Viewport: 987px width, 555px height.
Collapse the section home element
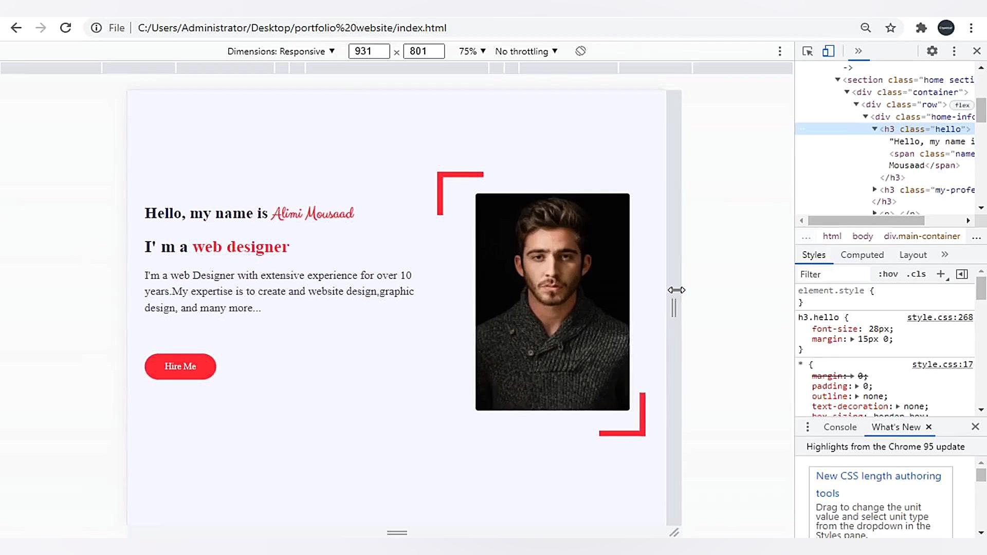pos(838,80)
